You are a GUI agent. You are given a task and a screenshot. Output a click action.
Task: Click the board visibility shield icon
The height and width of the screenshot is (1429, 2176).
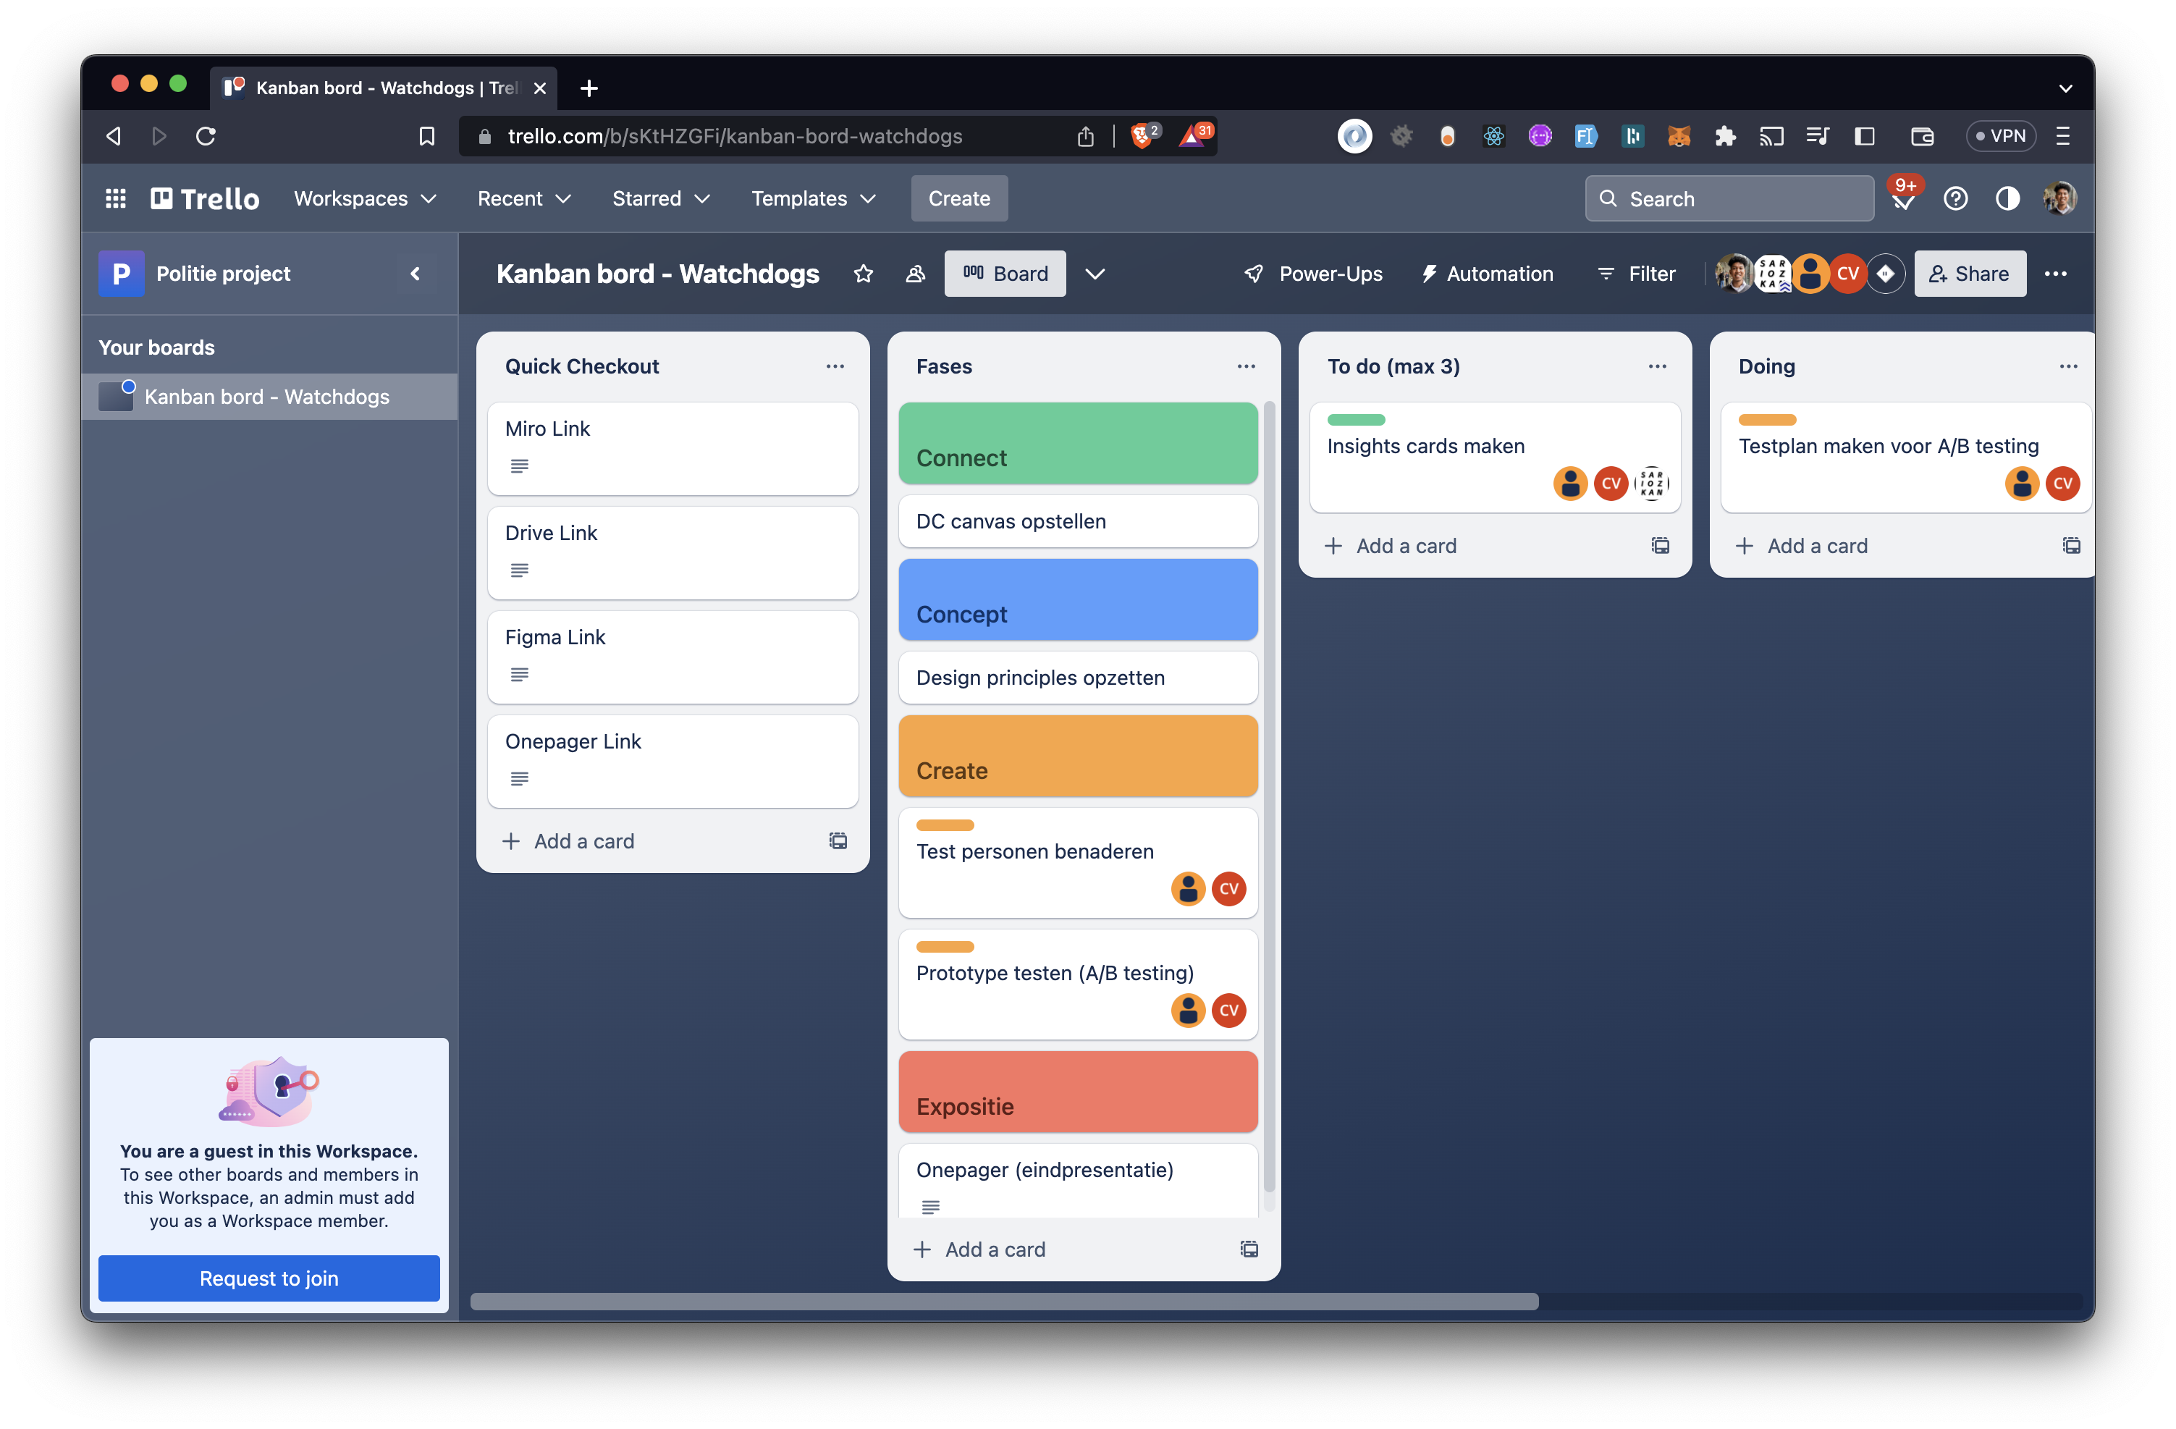point(915,274)
